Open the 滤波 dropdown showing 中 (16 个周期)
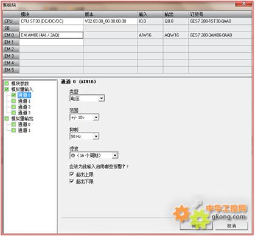Image resolution: width=255 pixels, height=236 pixels. tap(94, 156)
